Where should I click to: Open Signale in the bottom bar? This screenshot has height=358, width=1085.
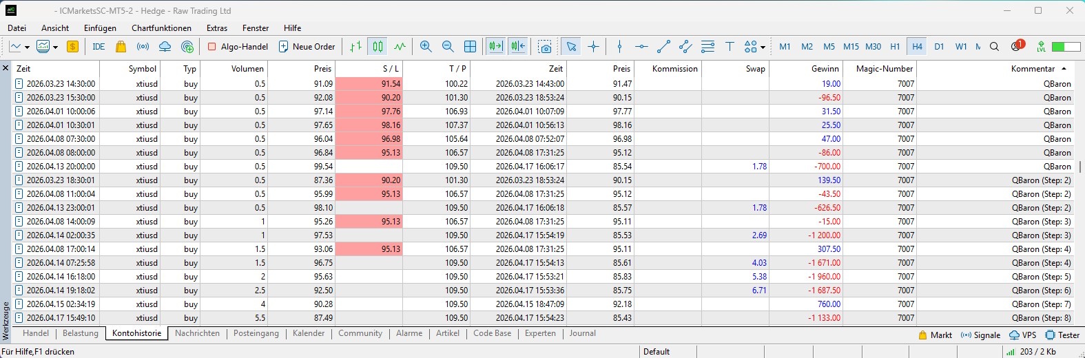tap(980, 335)
